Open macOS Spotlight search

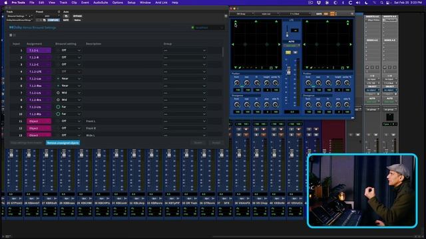(381, 3)
